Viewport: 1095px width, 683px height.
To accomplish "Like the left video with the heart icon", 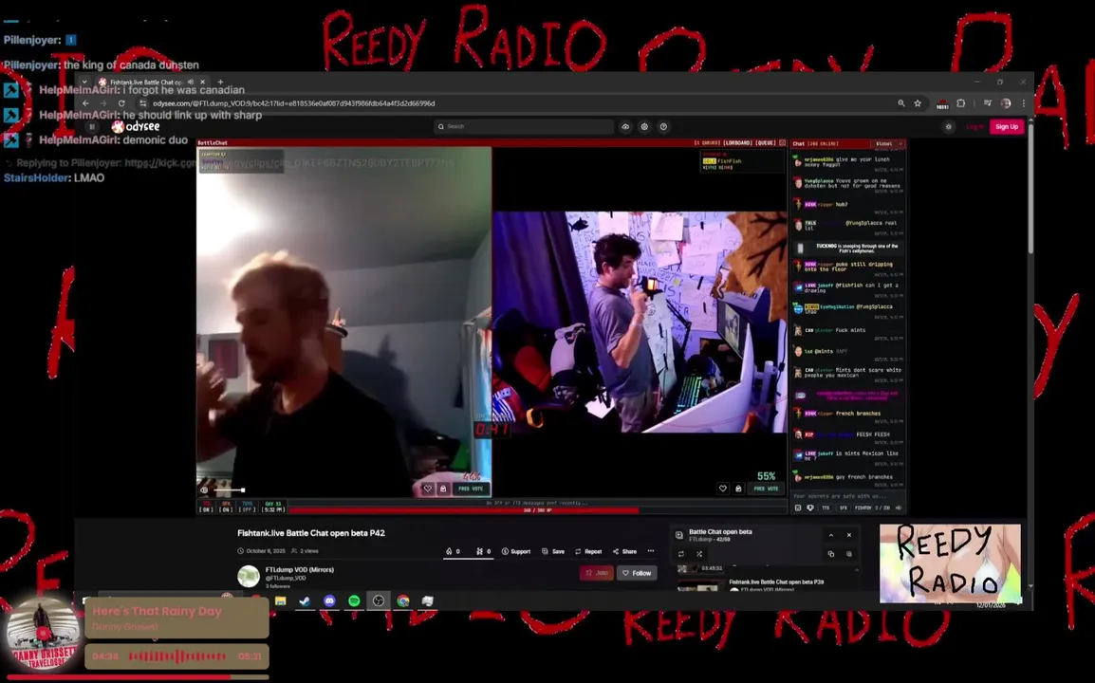I will pyautogui.click(x=427, y=489).
